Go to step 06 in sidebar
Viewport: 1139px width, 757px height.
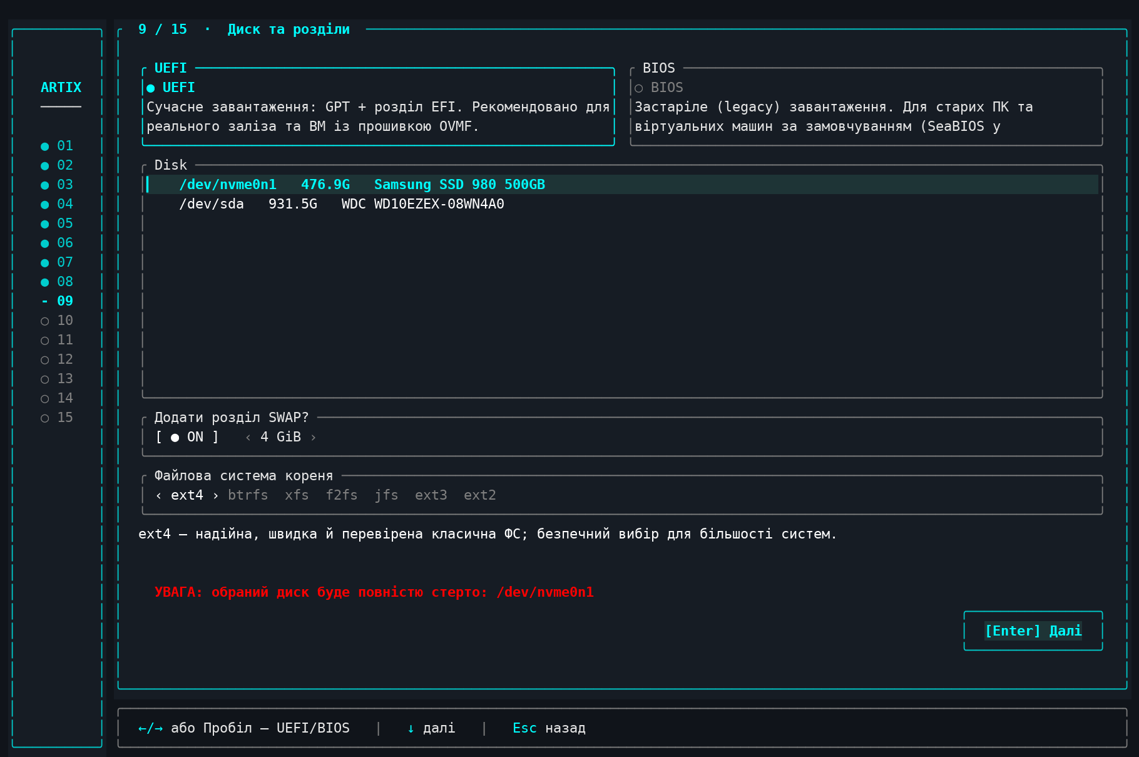click(x=57, y=243)
